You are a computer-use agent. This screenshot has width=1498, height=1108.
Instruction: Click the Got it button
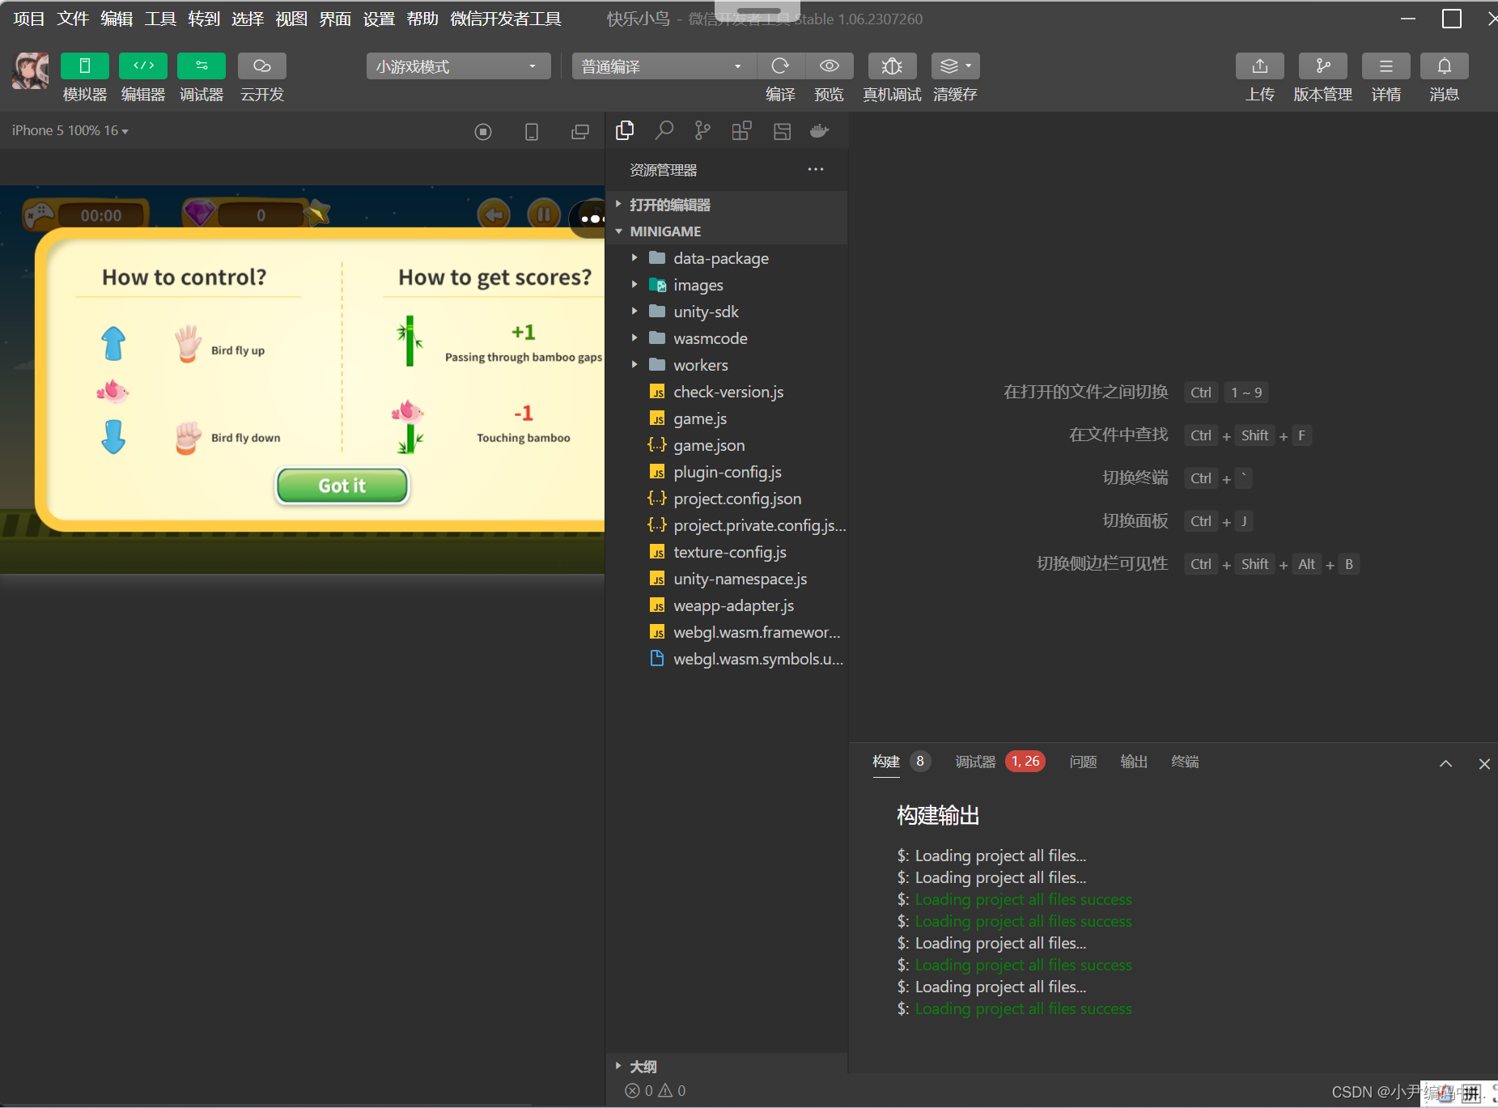tap(342, 486)
